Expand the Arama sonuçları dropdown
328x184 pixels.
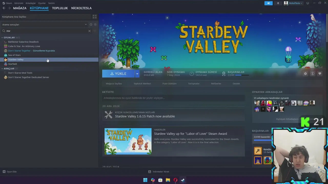pyautogui.click(x=86, y=25)
